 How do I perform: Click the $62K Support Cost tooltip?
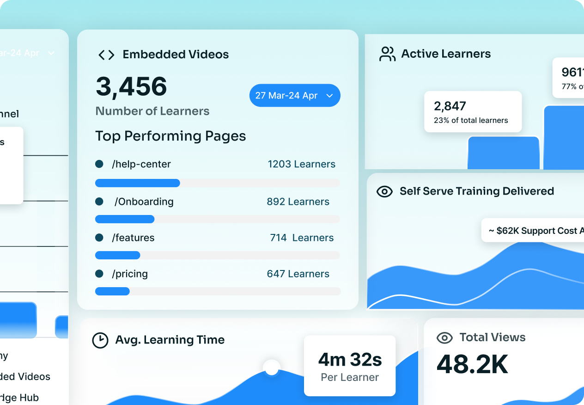(x=533, y=230)
